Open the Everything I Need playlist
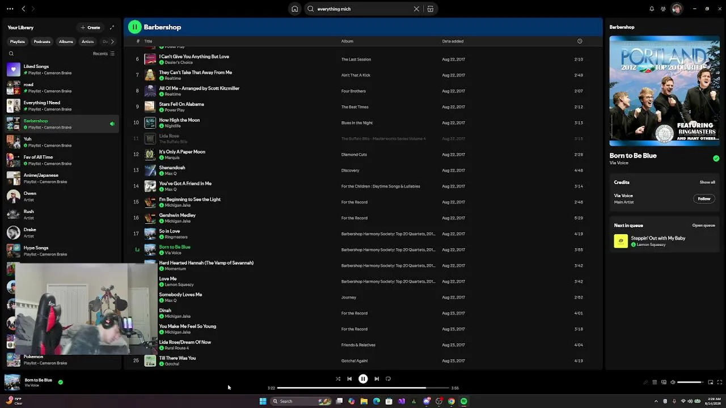The width and height of the screenshot is (726, 408). (x=62, y=106)
